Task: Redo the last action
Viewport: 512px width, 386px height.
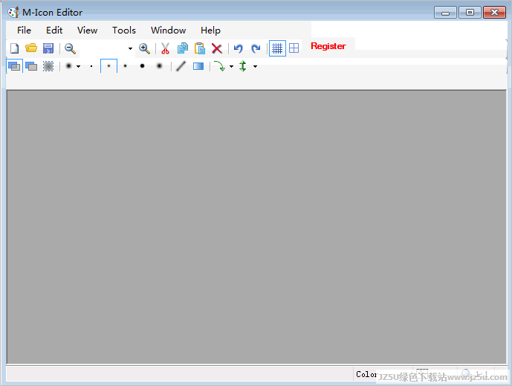Action: [256, 48]
